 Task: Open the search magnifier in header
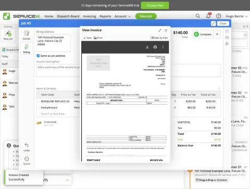click(198, 16)
